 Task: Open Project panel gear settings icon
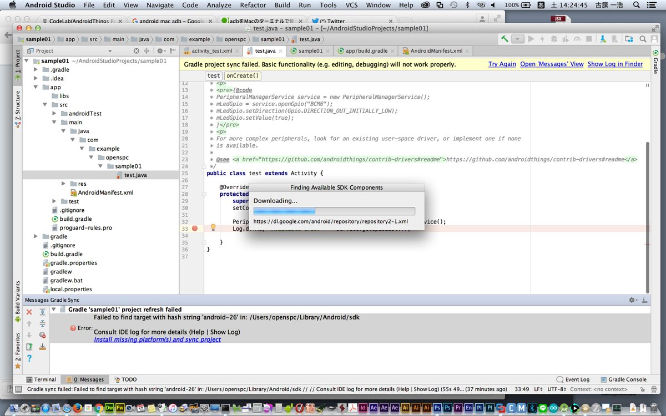click(x=161, y=50)
